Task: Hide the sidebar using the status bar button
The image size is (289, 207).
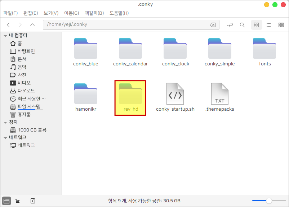Action: [32, 201]
